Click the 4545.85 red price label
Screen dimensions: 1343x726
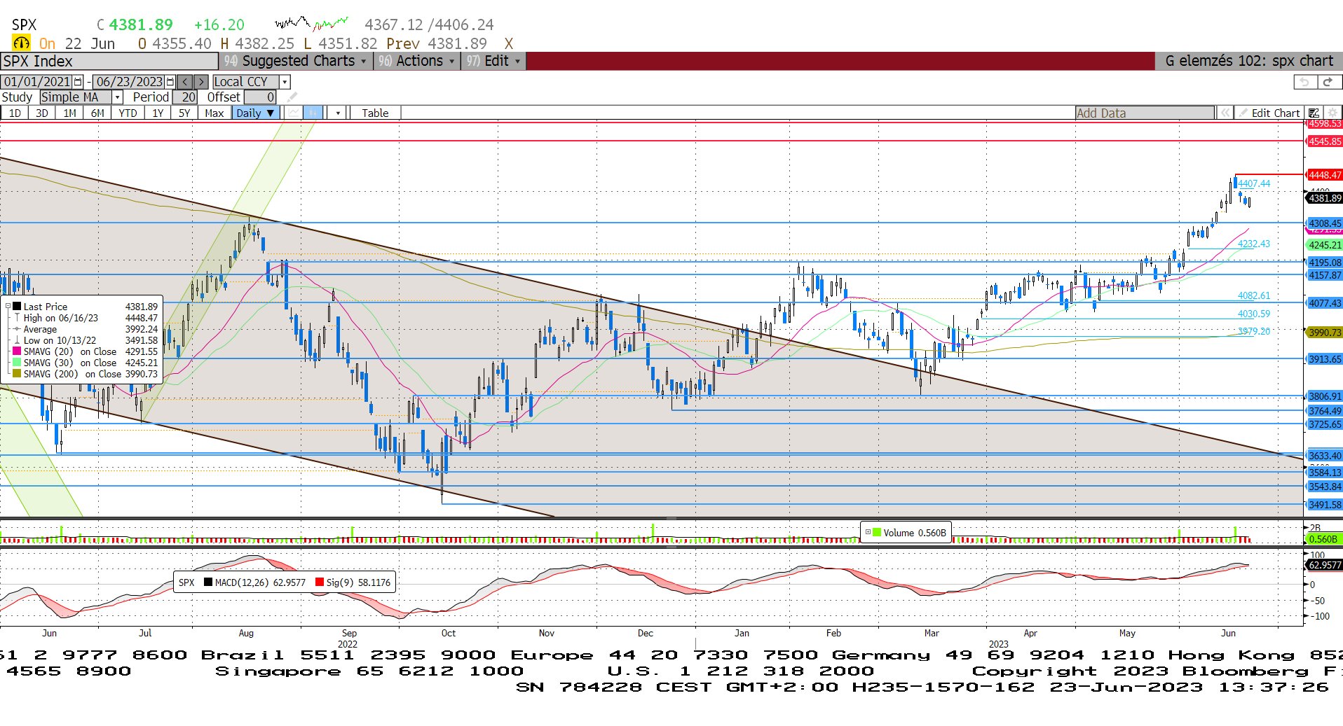(x=1323, y=141)
